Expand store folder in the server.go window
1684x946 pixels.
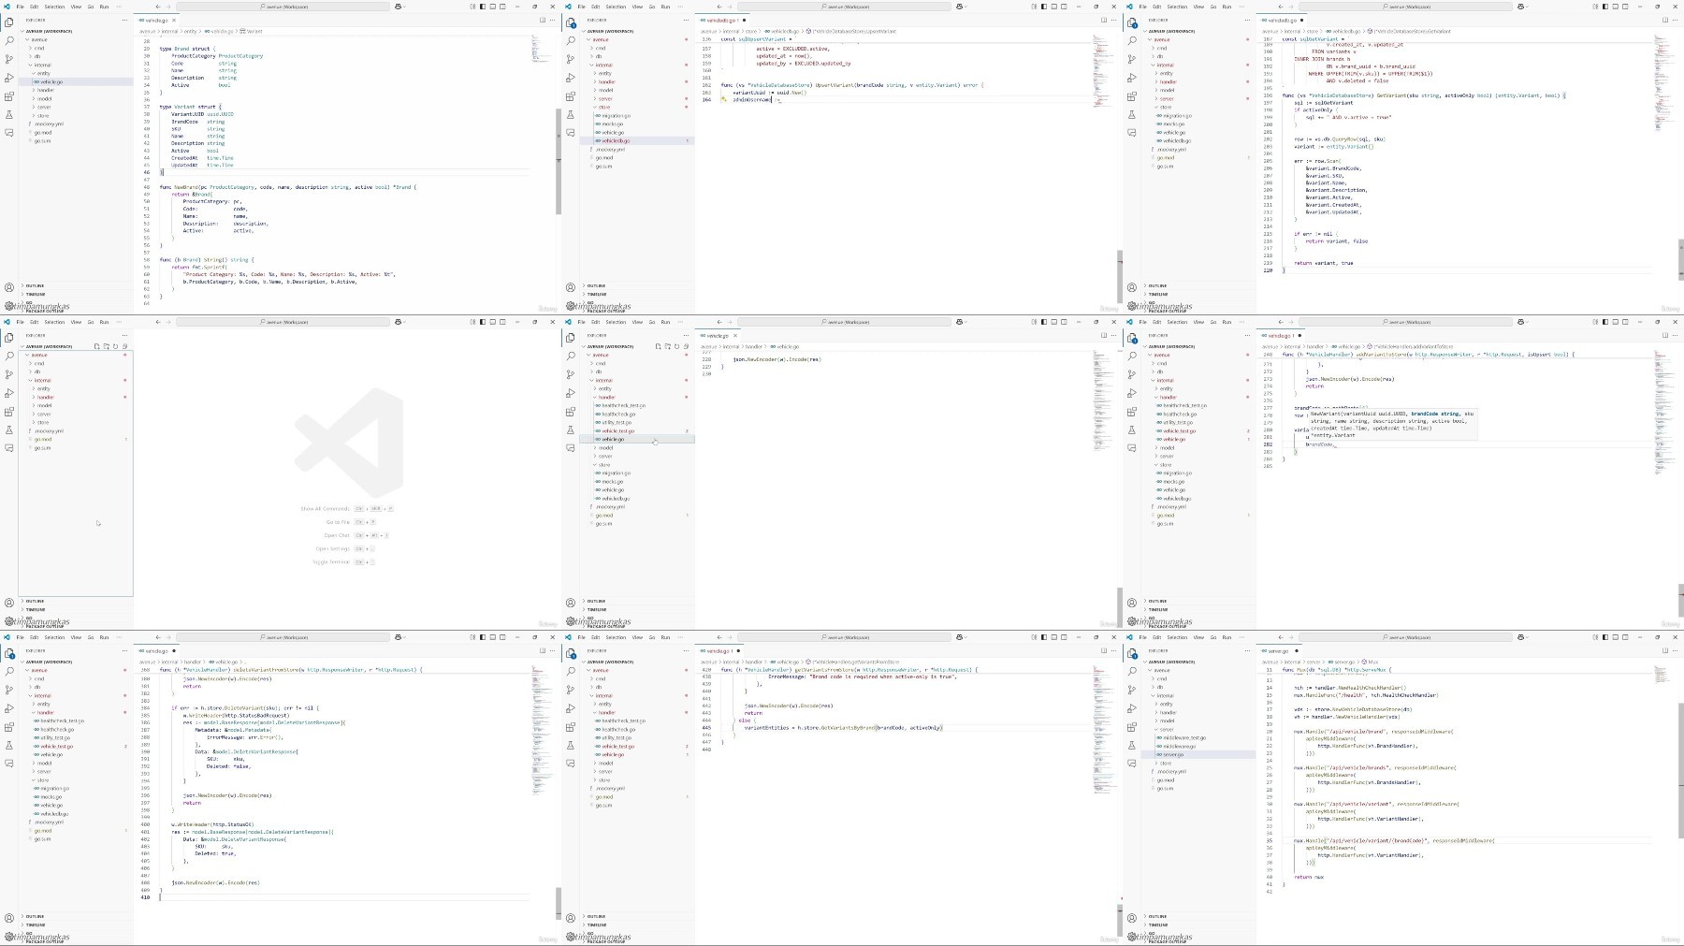click(1198, 764)
